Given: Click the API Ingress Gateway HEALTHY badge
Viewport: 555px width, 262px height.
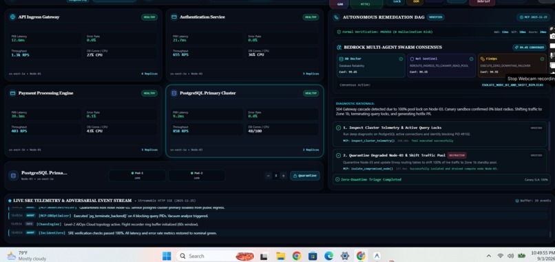Looking at the screenshot, I should point(149,17).
